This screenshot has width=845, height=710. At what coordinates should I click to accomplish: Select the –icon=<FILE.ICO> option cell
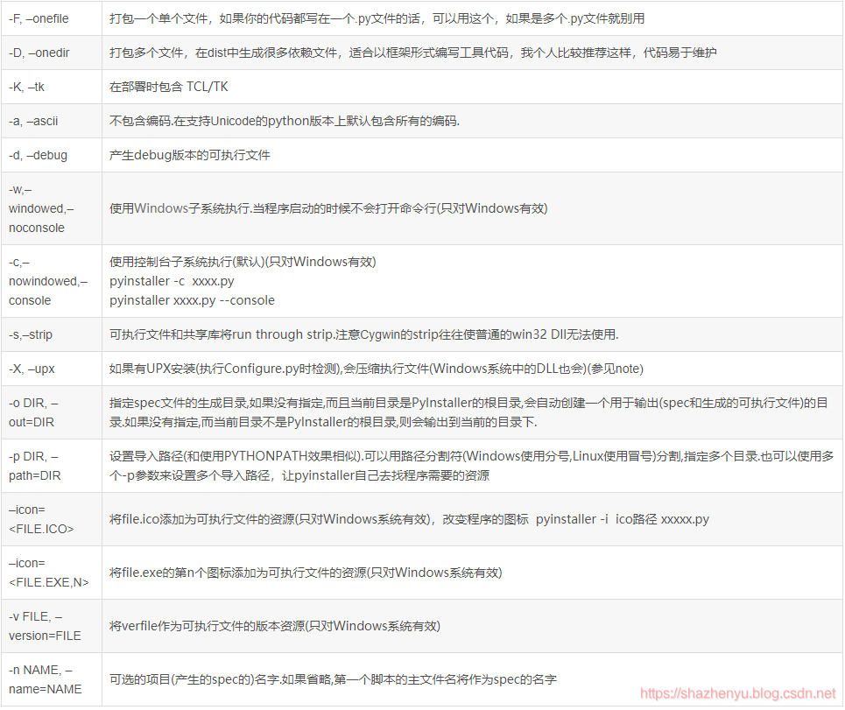51,519
